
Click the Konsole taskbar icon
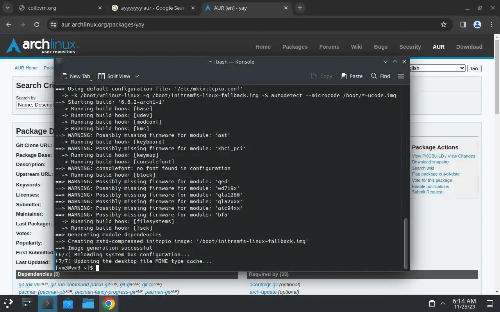point(48,303)
